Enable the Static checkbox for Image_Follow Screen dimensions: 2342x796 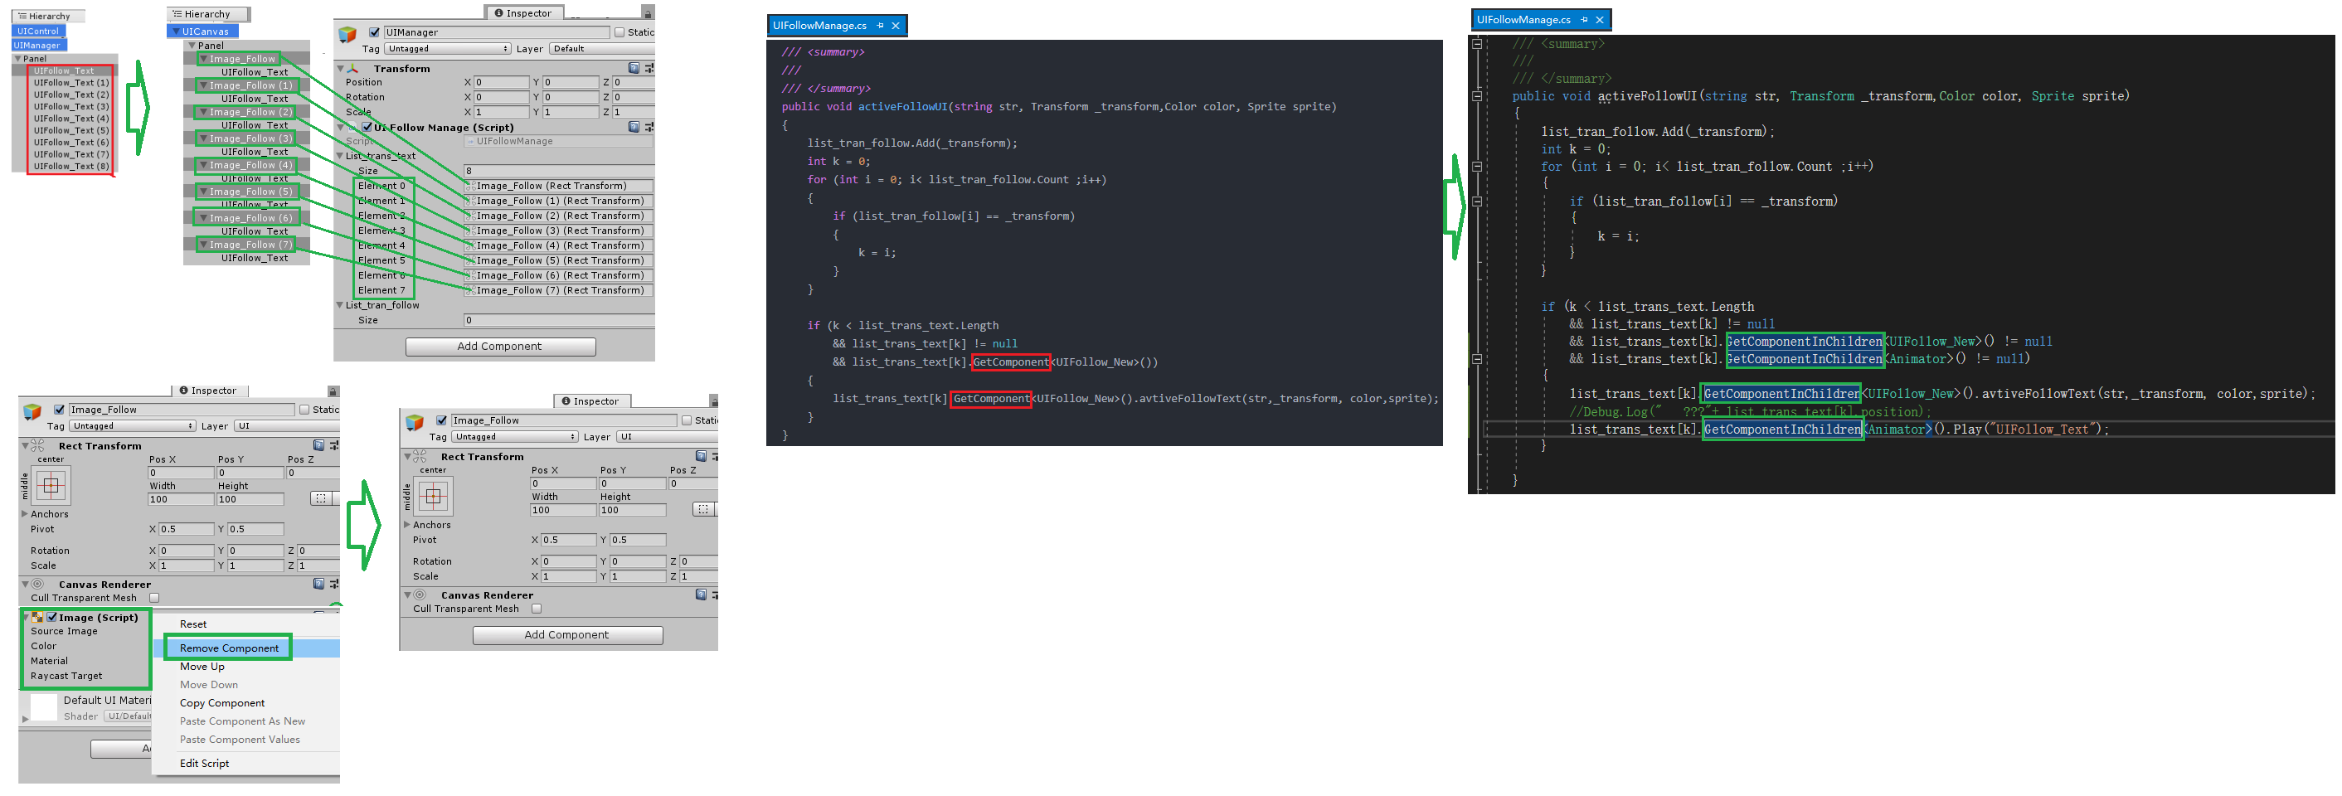coord(306,409)
